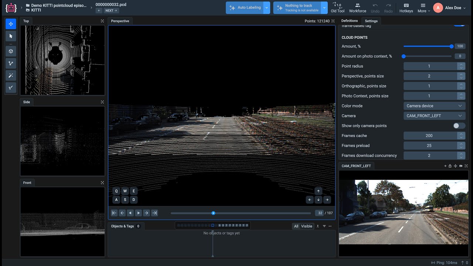Click the current frame number field 32
Image resolution: width=473 pixels, height=266 pixels.
coord(320,213)
